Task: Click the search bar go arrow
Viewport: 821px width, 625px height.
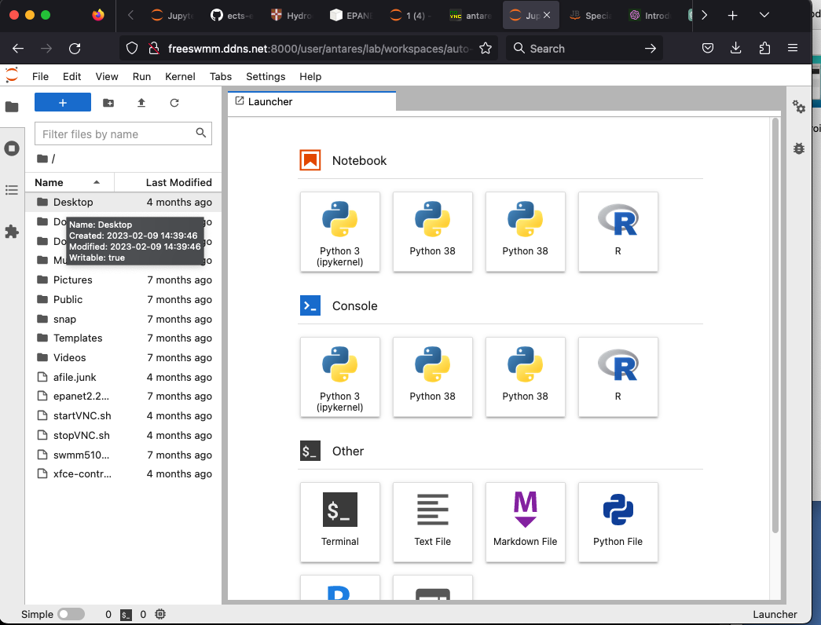Action: click(x=651, y=49)
